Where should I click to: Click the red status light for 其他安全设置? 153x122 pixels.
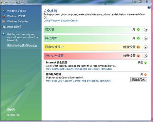[x=138, y=56]
